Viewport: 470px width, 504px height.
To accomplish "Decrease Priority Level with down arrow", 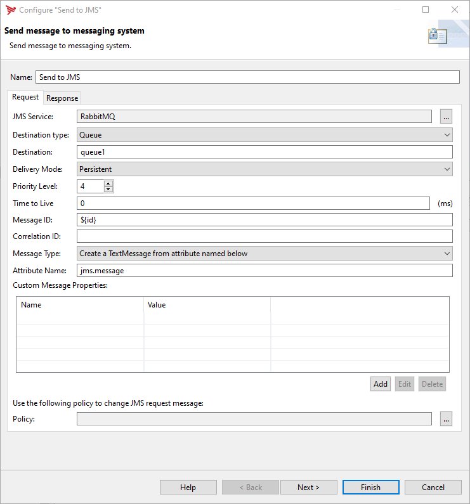I will coord(108,189).
